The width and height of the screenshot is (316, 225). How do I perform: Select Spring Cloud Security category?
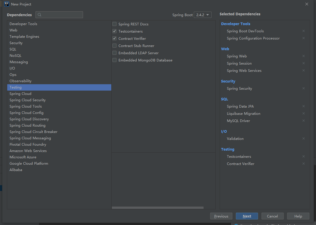coord(59,100)
